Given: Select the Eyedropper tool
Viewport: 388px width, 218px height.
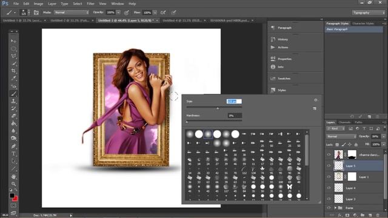Looking at the screenshot, I should [x=13, y=78].
